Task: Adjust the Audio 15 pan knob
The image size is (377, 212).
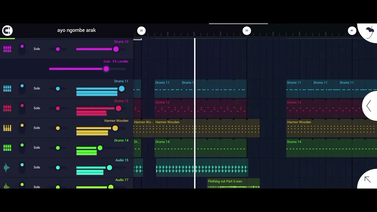Action: point(58,167)
